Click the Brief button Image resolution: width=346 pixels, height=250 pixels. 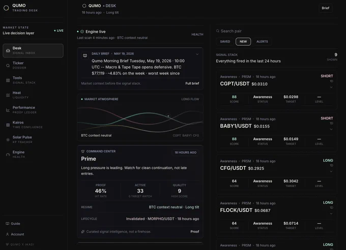pos(325,8)
